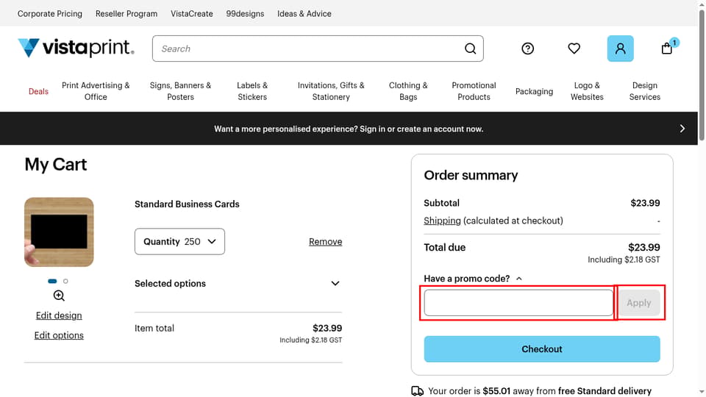Click the arrow on the sign-in banner
Screen dimensions: 706x397
682,129
